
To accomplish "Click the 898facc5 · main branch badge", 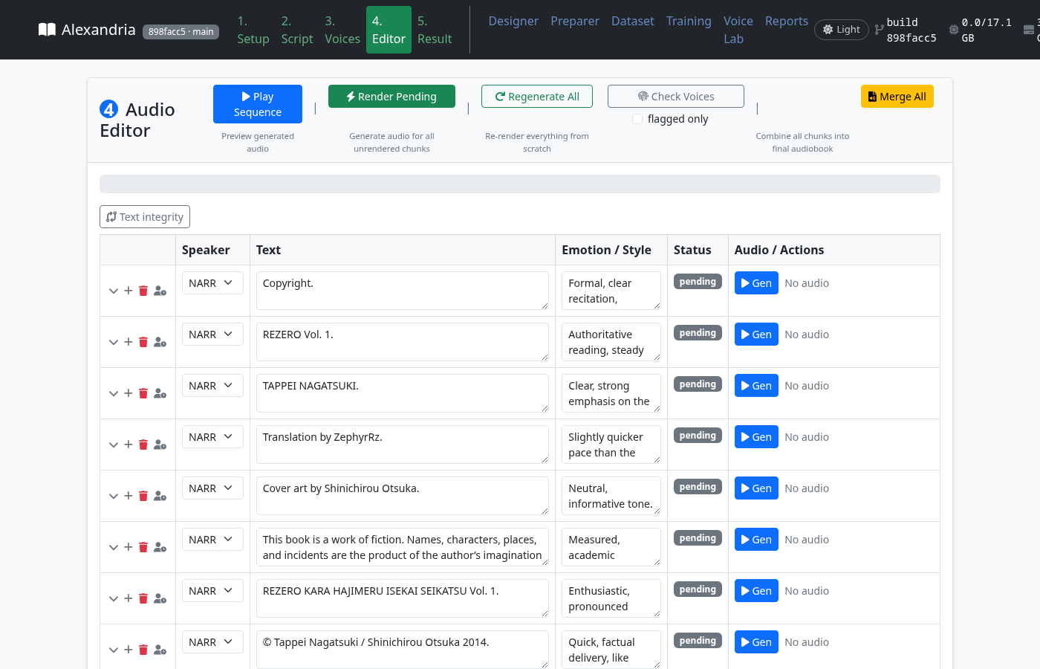I will click(181, 32).
